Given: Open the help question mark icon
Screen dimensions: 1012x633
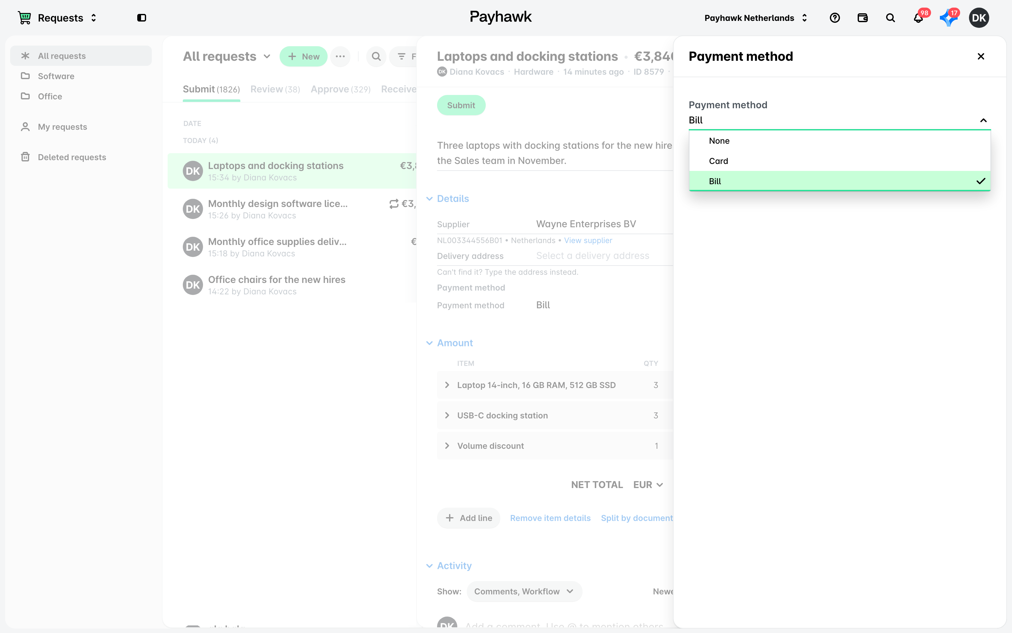Looking at the screenshot, I should click(x=835, y=18).
